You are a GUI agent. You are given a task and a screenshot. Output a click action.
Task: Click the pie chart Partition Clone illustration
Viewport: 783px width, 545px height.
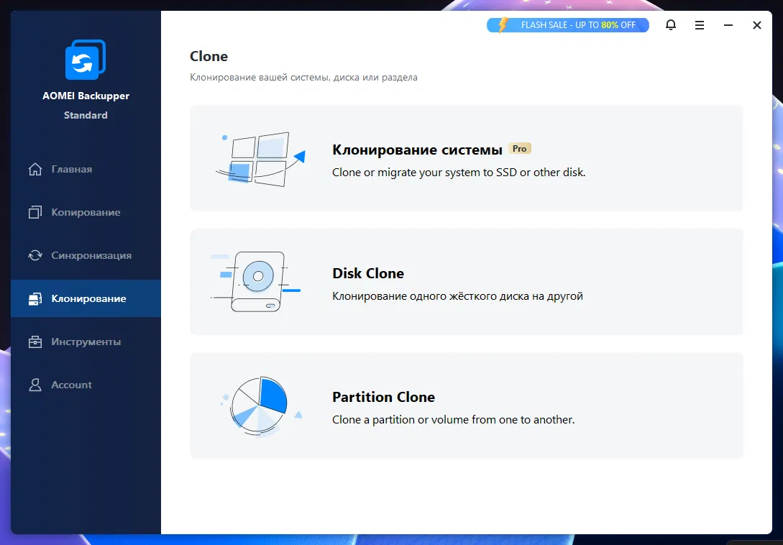coord(261,406)
